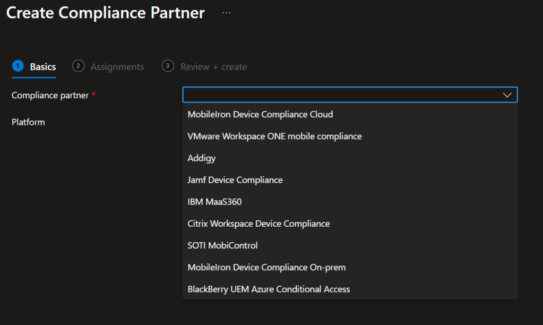Collapse the compliance partner dropdown chevron

point(507,95)
